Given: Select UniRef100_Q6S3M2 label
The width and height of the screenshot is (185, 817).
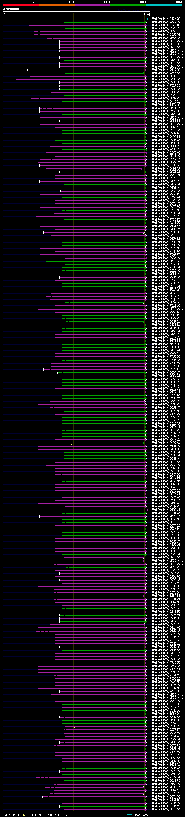Looking at the screenshot, I should pyautogui.click(x=166, y=38).
